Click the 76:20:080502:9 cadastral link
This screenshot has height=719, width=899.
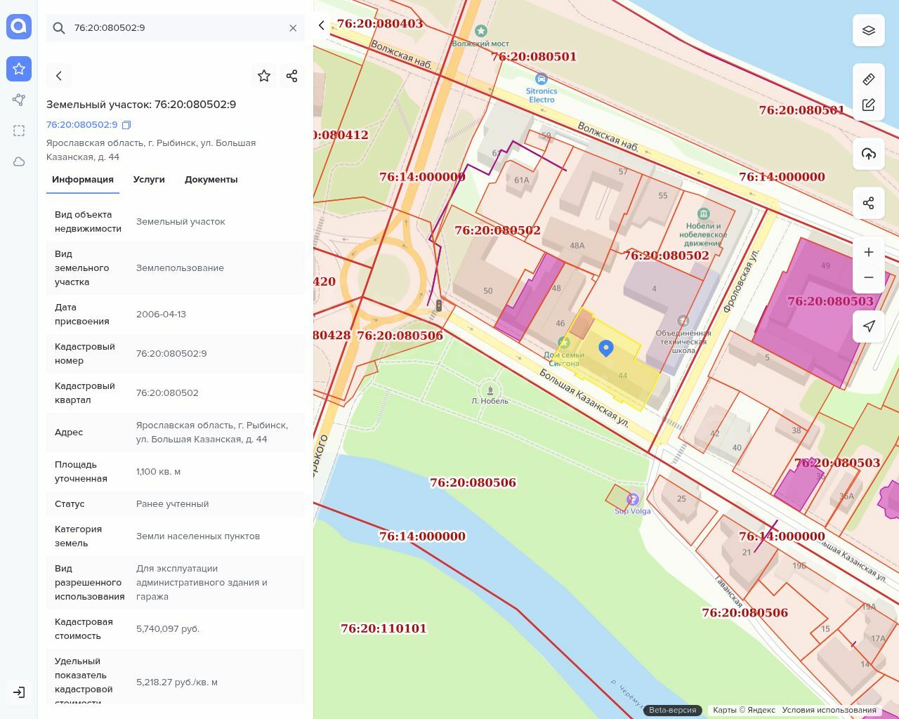[x=81, y=125]
